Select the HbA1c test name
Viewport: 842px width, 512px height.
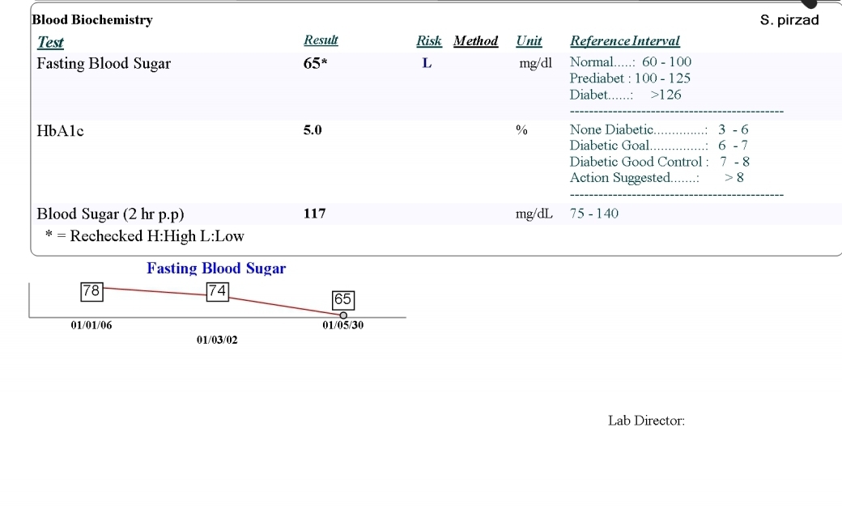pos(60,130)
